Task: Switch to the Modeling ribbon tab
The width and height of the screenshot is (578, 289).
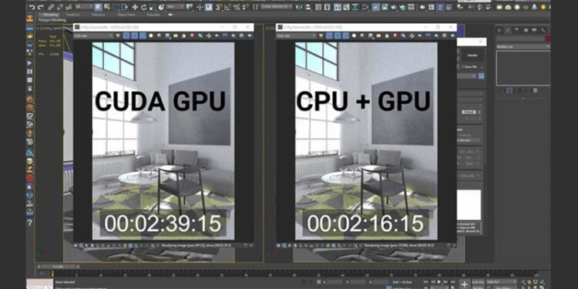Action: (51, 15)
